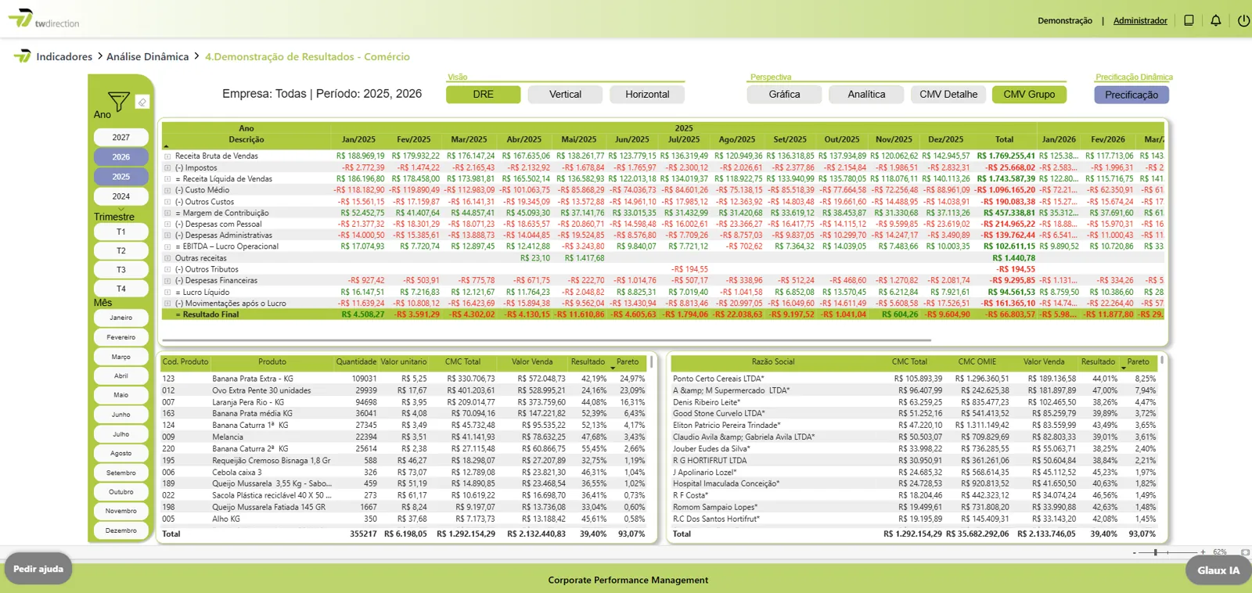Click the product table vertical scrollbar
The width and height of the screenshot is (1252, 593).
point(651,362)
